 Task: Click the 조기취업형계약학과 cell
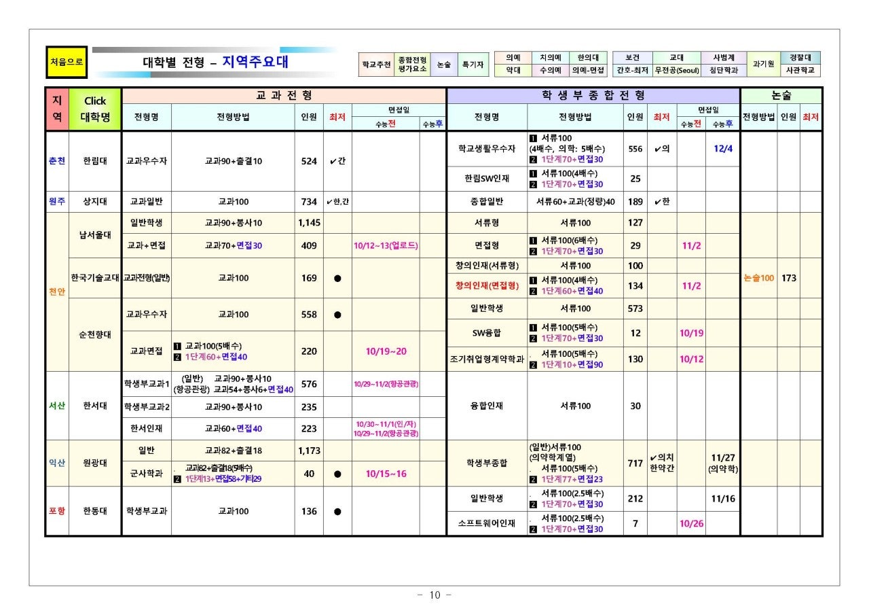pyautogui.click(x=487, y=359)
